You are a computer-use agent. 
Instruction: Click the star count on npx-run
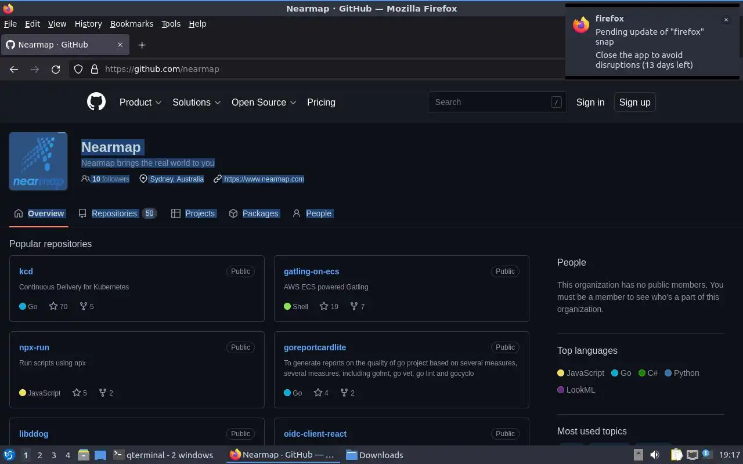click(80, 393)
